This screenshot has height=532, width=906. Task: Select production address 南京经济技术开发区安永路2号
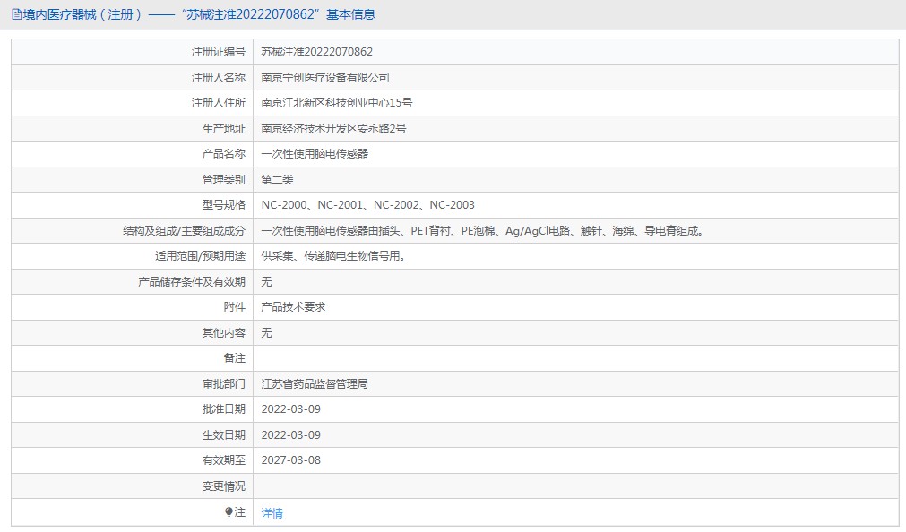(333, 129)
